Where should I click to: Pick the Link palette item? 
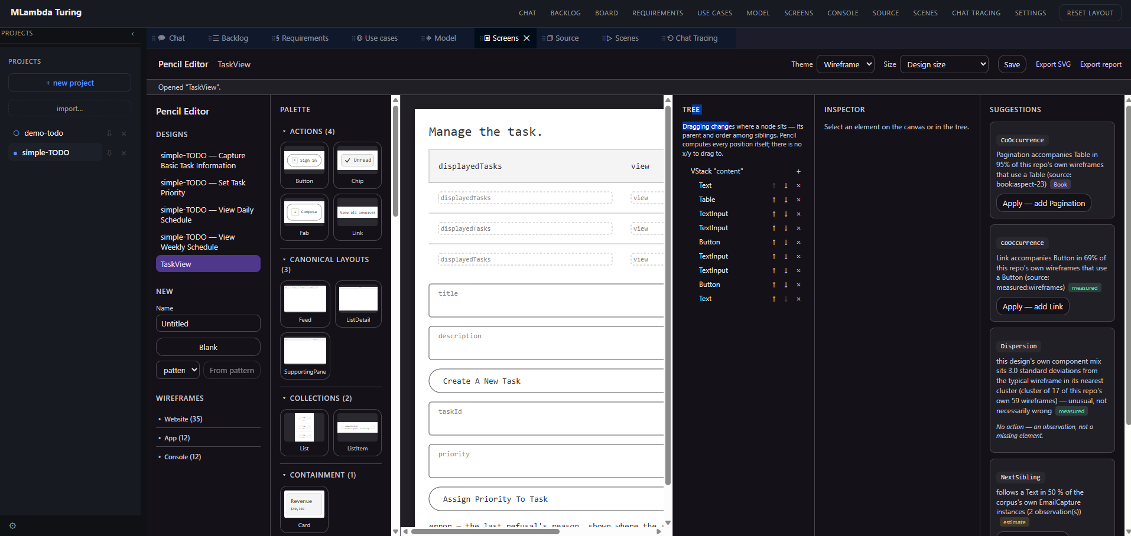pos(357,217)
